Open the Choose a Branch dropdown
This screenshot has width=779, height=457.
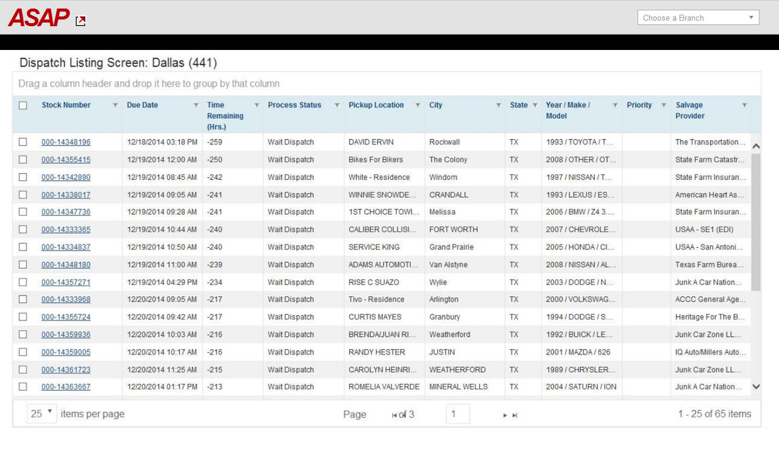pyautogui.click(x=698, y=18)
